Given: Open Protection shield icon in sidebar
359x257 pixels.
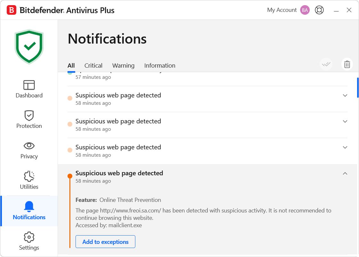Looking at the screenshot, I should pos(29,115).
